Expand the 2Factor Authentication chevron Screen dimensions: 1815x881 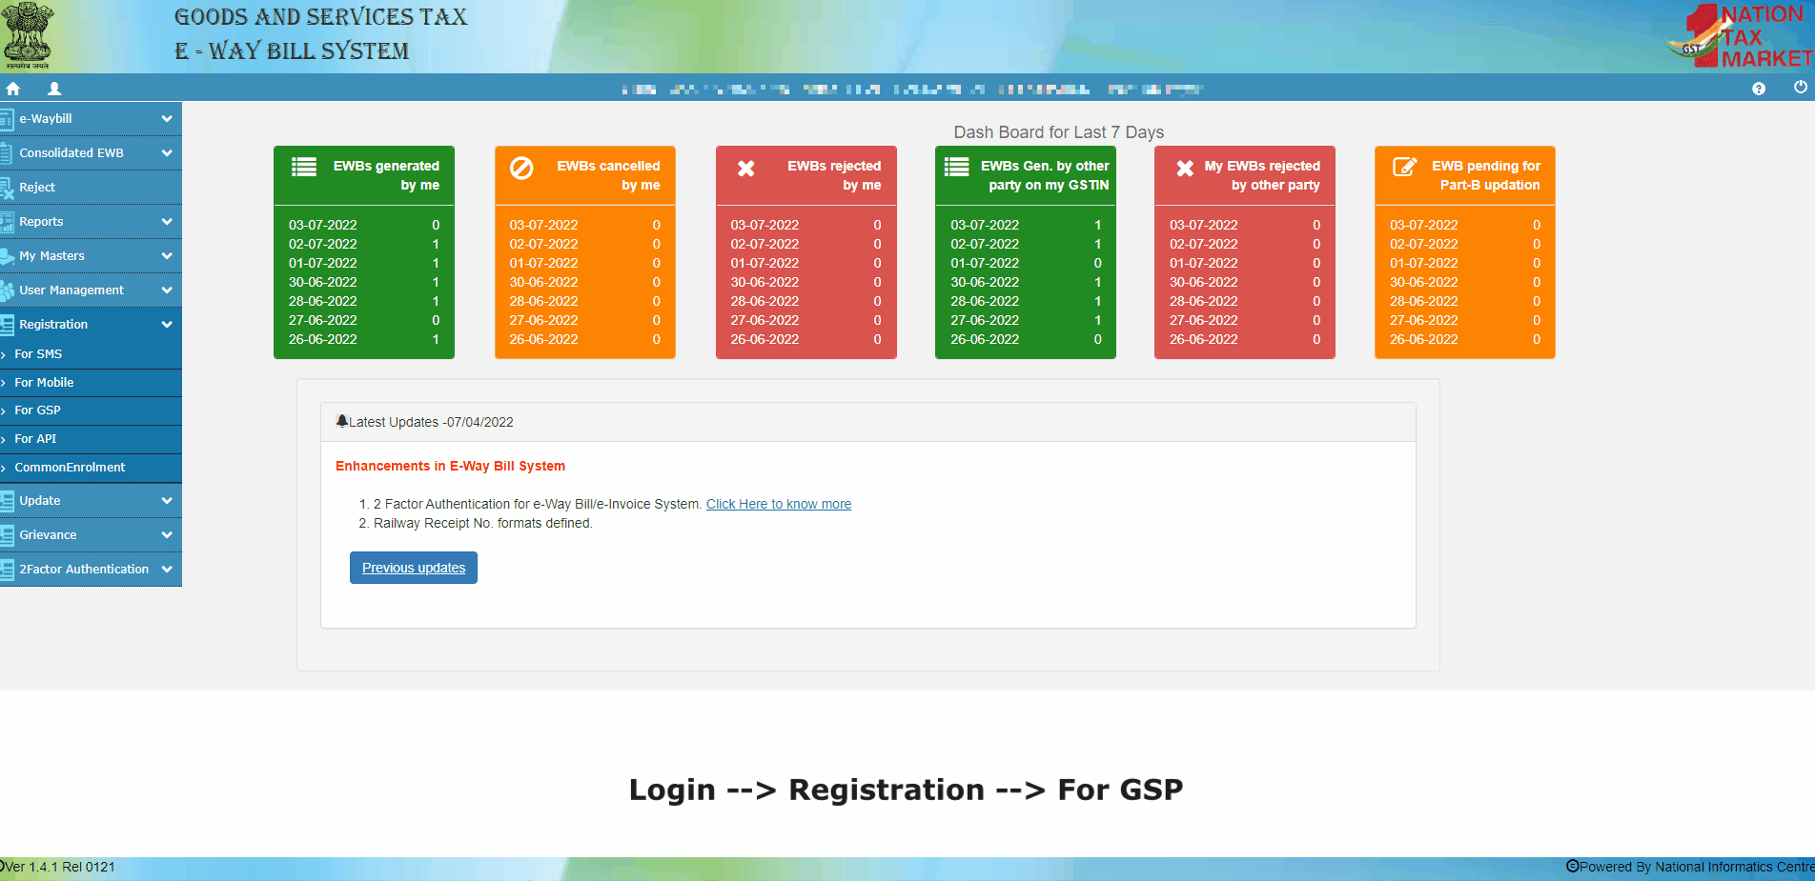(x=167, y=570)
